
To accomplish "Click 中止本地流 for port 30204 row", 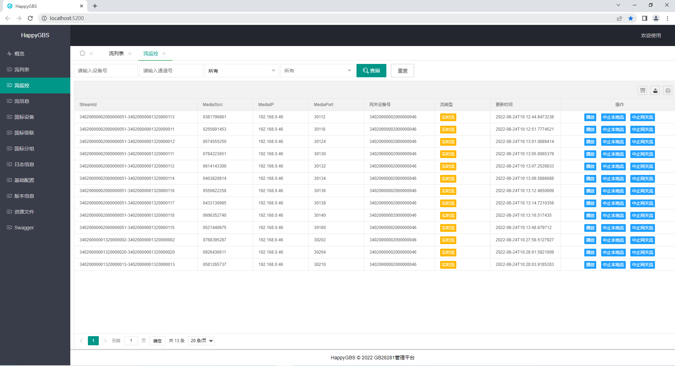I will (x=613, y=253).
